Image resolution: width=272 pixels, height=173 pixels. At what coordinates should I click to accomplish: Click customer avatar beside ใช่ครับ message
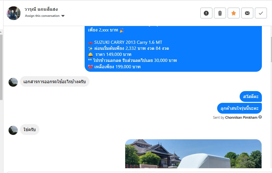pos(13,130)
